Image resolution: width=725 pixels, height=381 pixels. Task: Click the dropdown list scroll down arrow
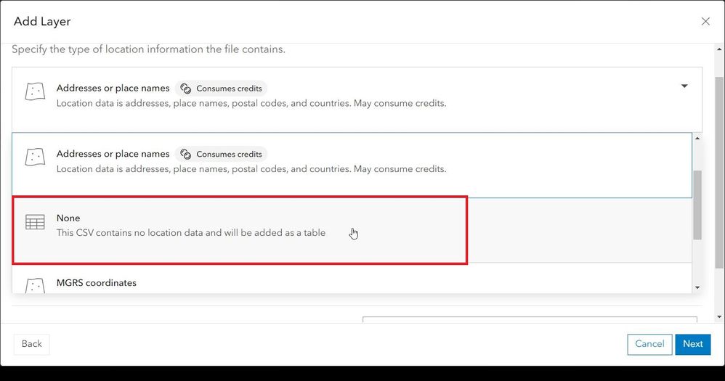[697, 287]
